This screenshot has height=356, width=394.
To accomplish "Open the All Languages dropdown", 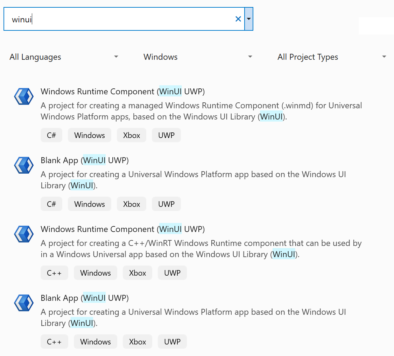I will (63, 57).
